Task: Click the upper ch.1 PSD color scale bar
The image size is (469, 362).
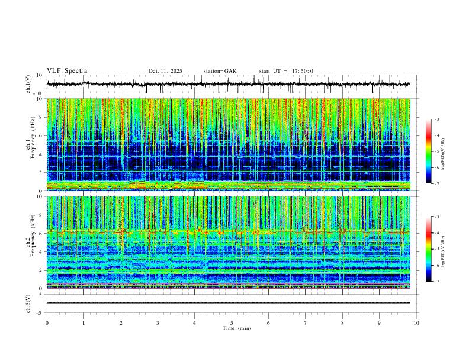Action: coord(428,151)
